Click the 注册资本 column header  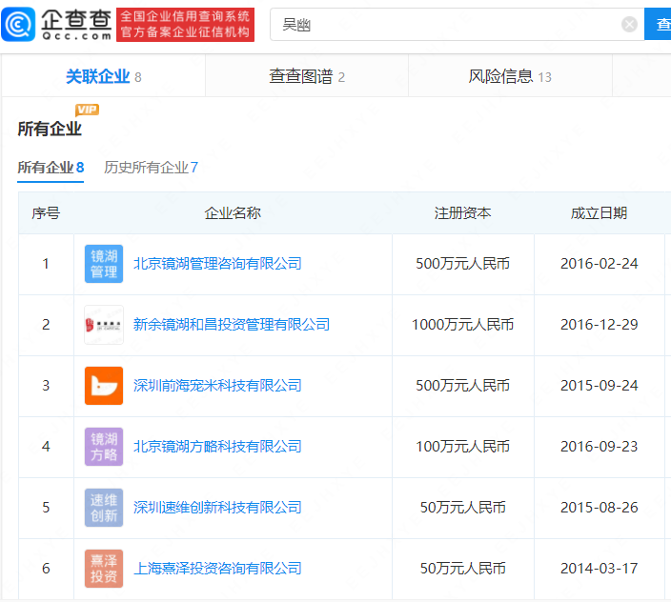[462, 213]
